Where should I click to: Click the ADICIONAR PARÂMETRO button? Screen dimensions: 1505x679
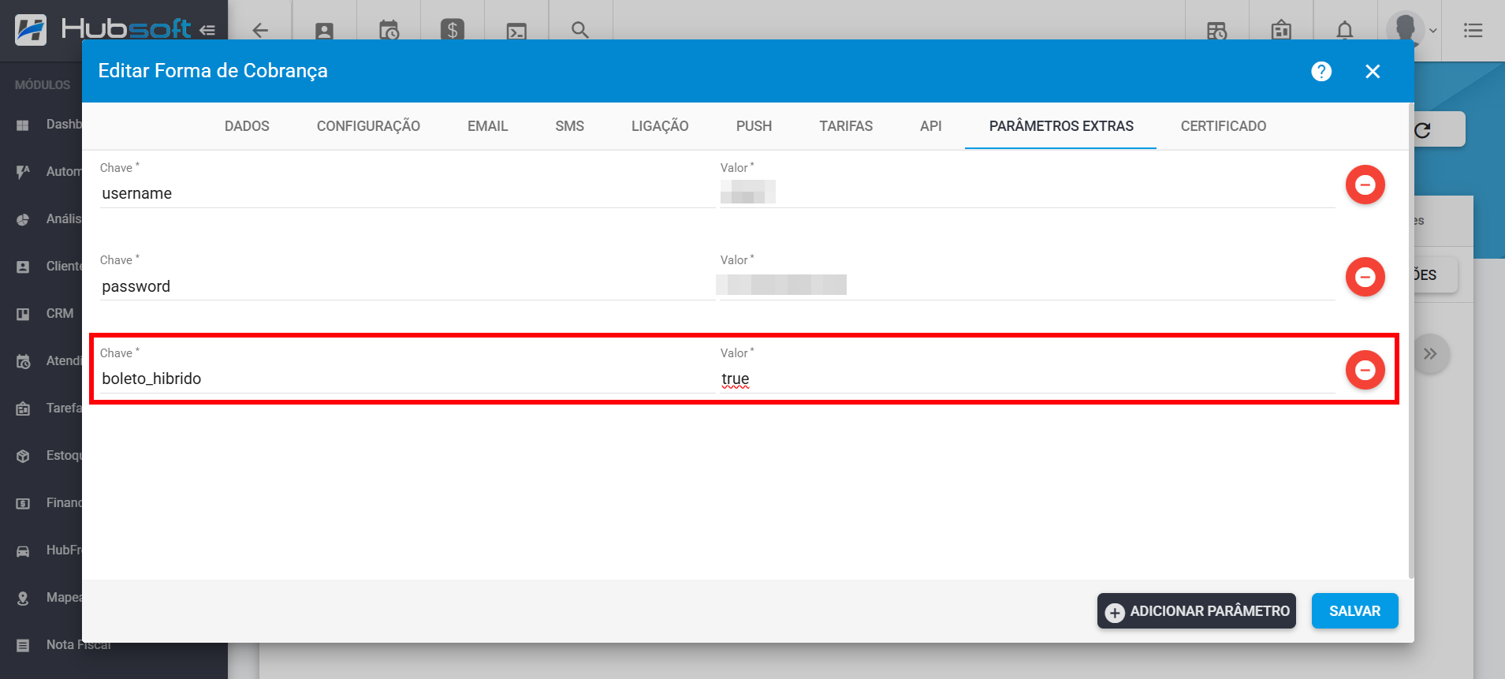click(x=1197, y=611)
